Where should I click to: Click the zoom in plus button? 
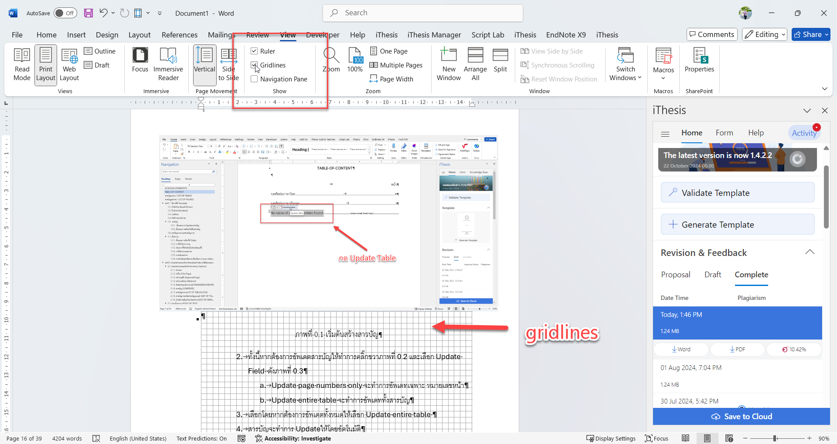point(810,438)
